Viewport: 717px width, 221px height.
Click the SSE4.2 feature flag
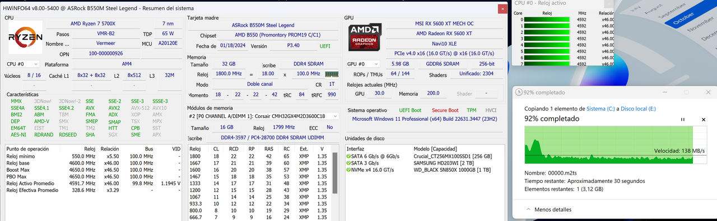[66, 108]
